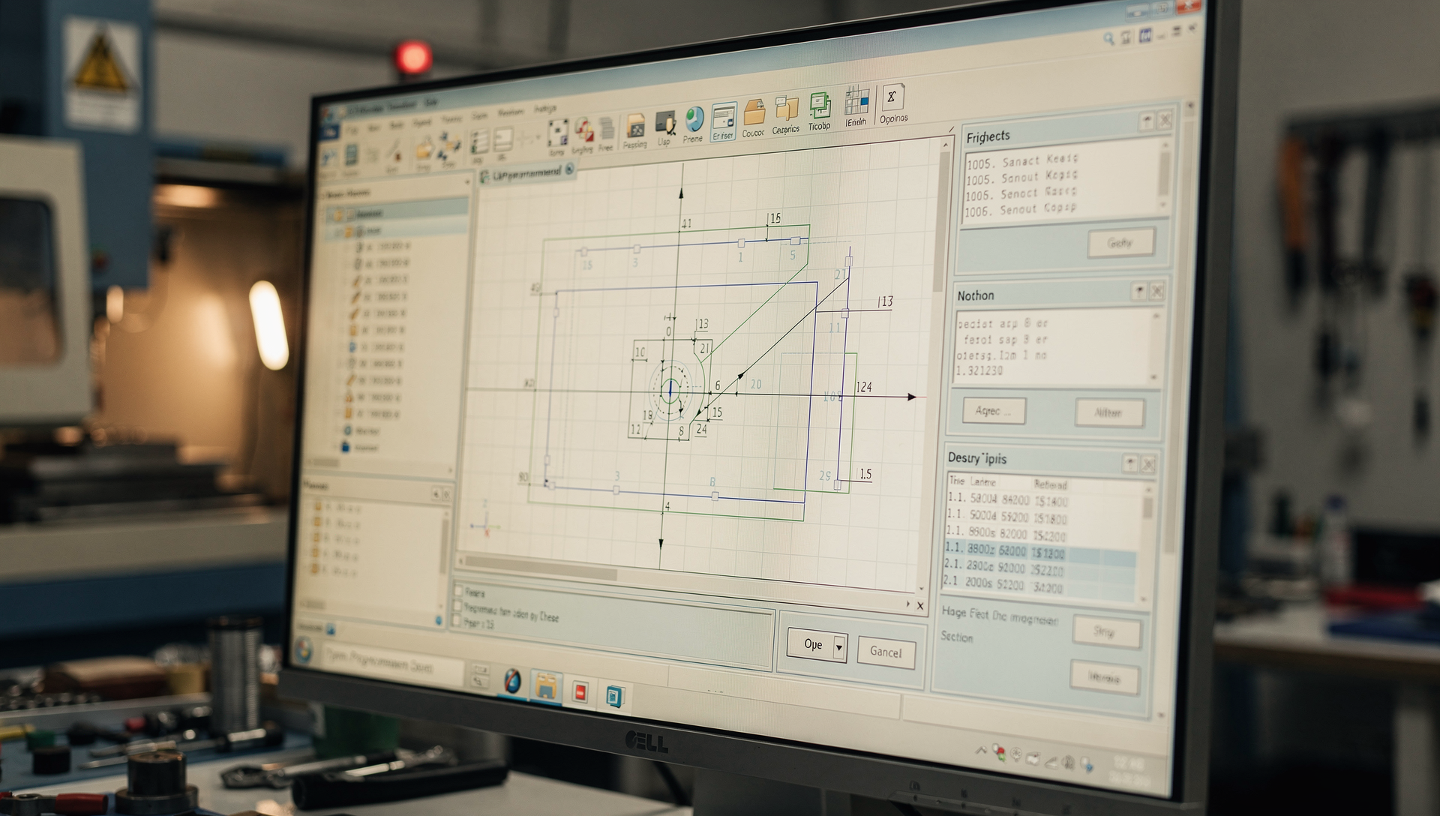Select the IEnath grid icon
1440x816 pixels.
856,101
